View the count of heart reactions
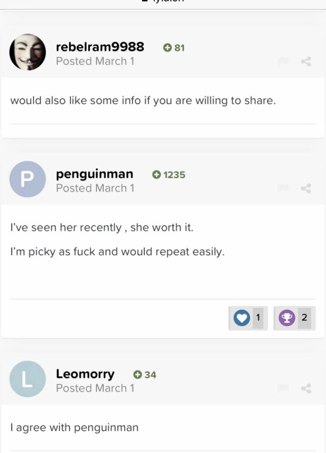Image resolution: width=326 pixels, height=453 pixels. 258,318
